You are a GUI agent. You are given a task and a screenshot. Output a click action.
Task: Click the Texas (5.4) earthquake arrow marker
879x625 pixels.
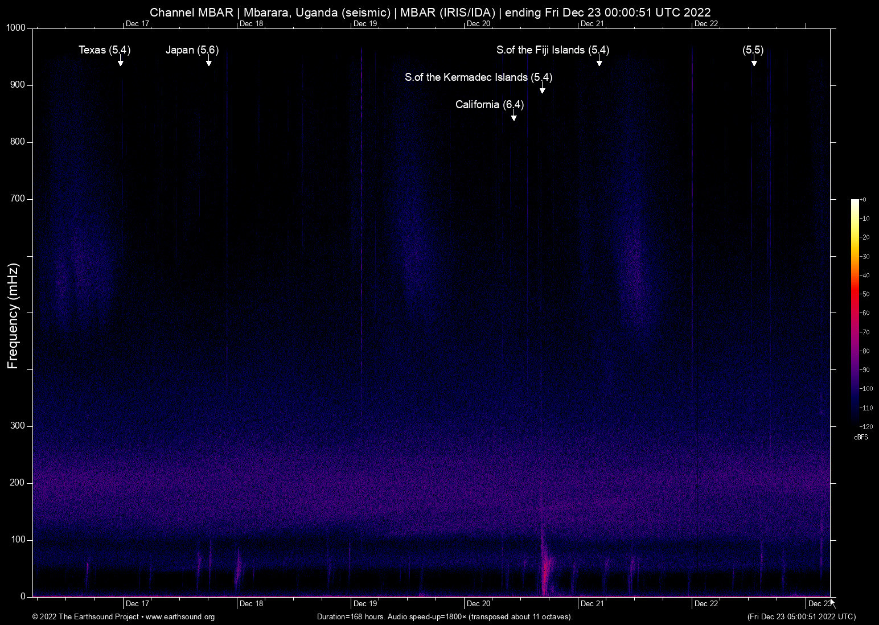point(120,64)
